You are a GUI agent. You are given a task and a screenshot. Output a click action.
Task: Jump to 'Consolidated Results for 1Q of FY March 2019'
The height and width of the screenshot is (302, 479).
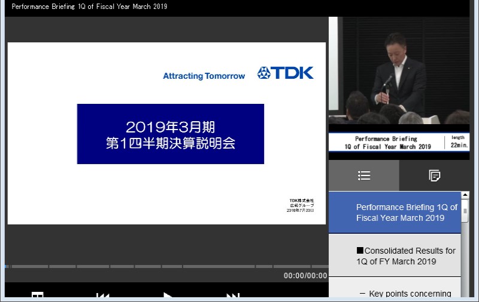(395, 255)
